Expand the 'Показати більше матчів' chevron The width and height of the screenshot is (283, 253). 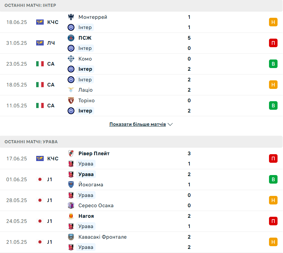[170, 124]
